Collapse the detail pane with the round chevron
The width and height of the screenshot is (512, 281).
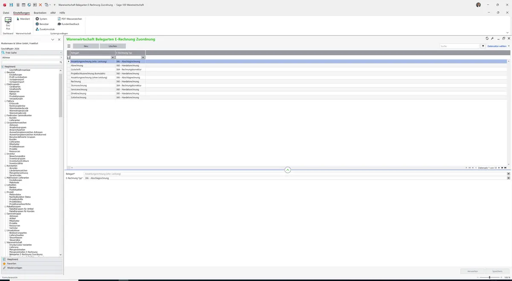click(288, 170)
